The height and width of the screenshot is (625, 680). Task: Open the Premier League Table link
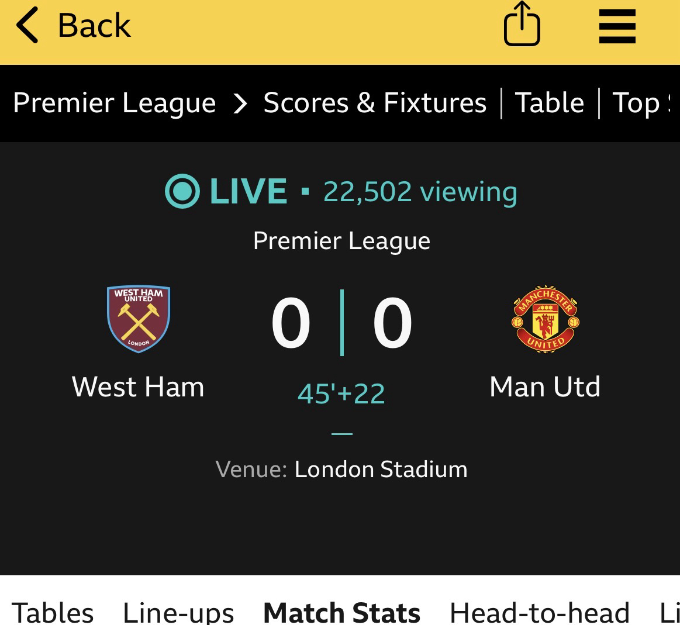[x=549, y=103]
